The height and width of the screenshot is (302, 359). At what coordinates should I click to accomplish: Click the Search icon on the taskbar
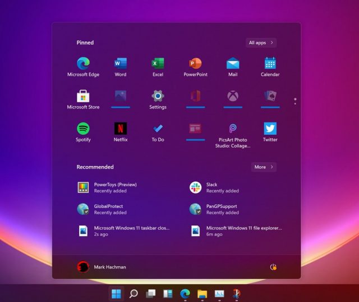[134, 294]
